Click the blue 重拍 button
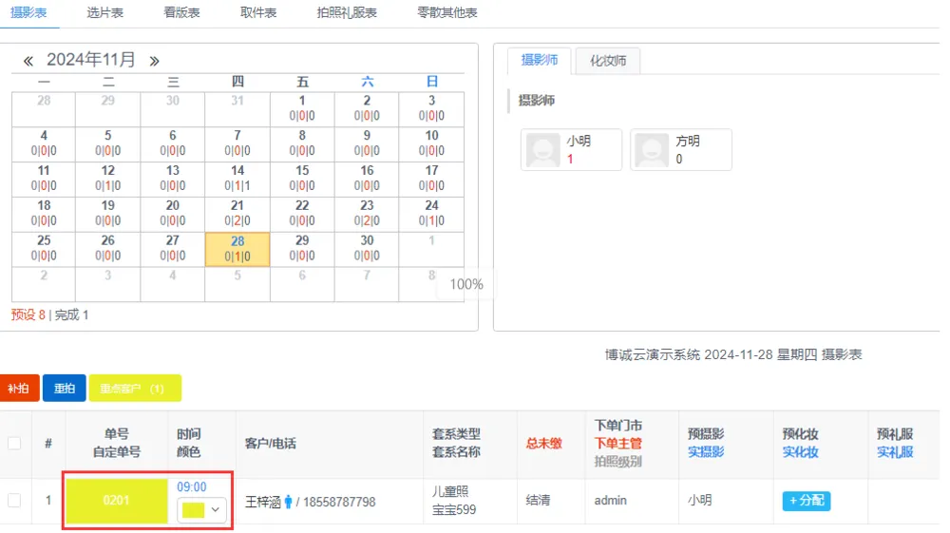Image resolution: width=950 pixels, height=533 pixels. click(64, 389)
